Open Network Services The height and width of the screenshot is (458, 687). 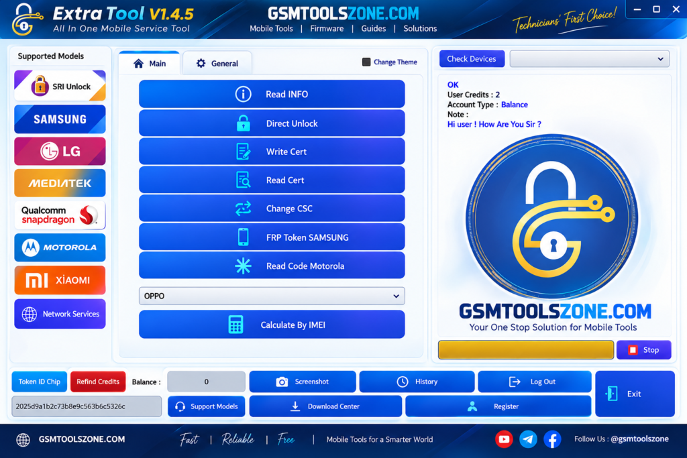(60, 314)
